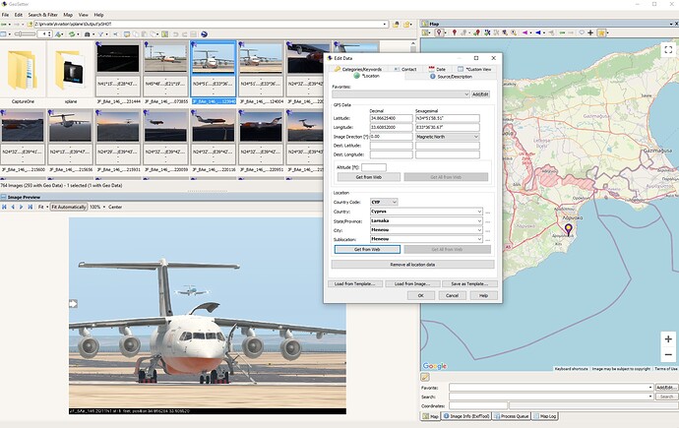Click the red pin with green check icon
Image resolution: width=679 pixels, height=428 pixels.
point(476,32)
